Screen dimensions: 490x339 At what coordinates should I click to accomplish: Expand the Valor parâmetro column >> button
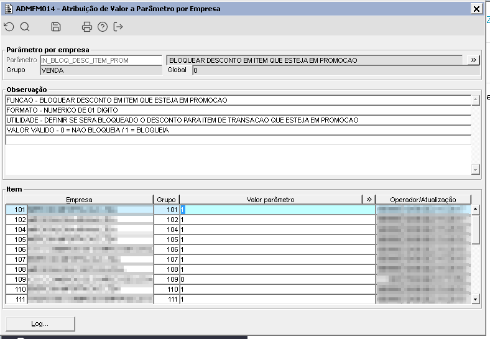[369, 200]
